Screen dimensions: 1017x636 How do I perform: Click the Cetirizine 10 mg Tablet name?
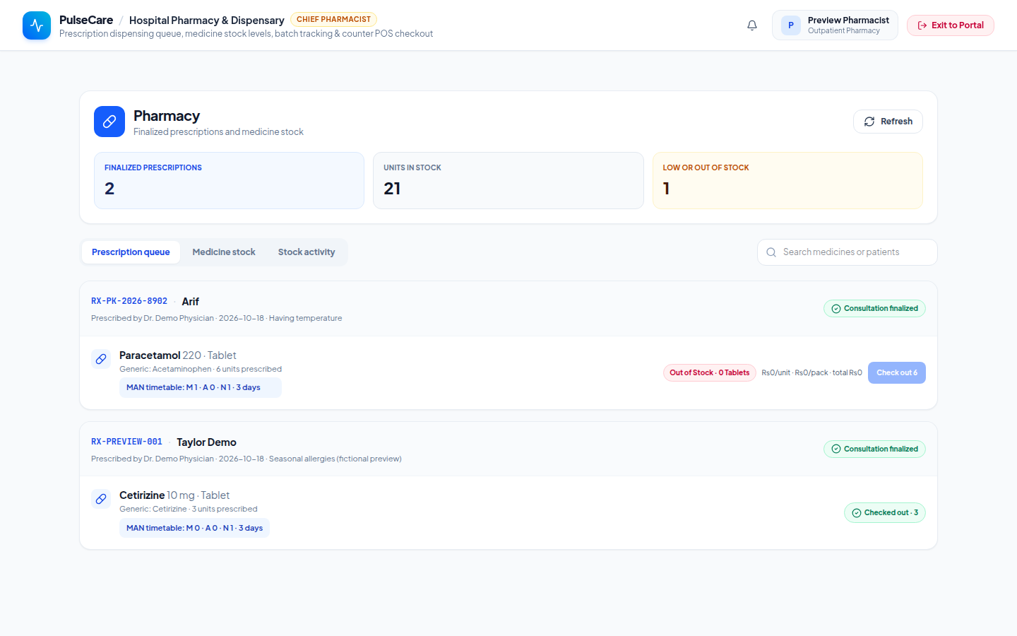tap(174, 495)
